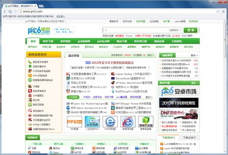Open the pc6游戏网 navigation item
228x155 pixels.
(x=84, y=41)
